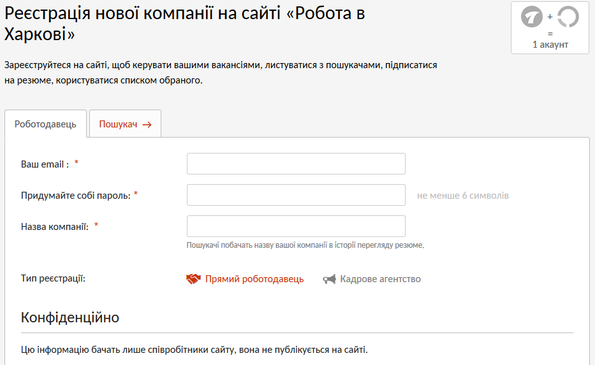
Task: Click the 'Назва компанії' field label
Action: [x=54, y=226]
